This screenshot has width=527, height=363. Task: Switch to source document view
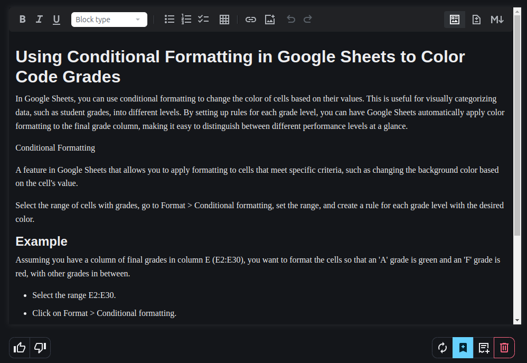(x=476, y=20)
